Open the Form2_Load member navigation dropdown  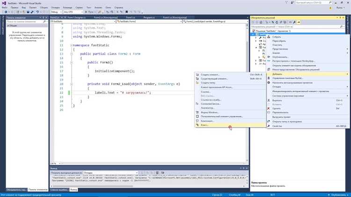tap(216, 22)
